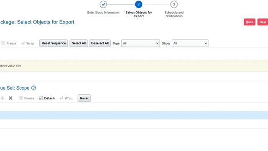Select the Value Set row in the objects table
Image resolution: width=268 pixels, height=151 pixels.
pos(134,66)
